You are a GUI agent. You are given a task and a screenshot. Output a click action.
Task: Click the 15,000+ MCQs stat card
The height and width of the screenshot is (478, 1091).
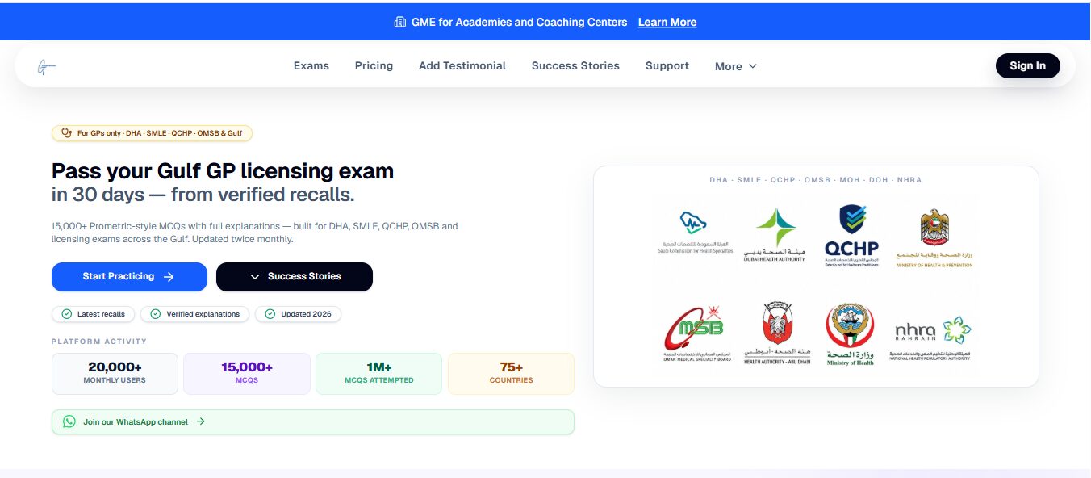coord(247,374)
